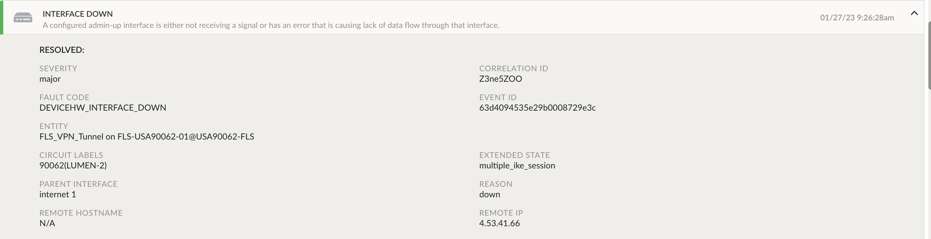Click the INTERFACE DOWN alarm title
Image resolution: width=931 pixels, height=239 pixels.
tap(78, 14)
